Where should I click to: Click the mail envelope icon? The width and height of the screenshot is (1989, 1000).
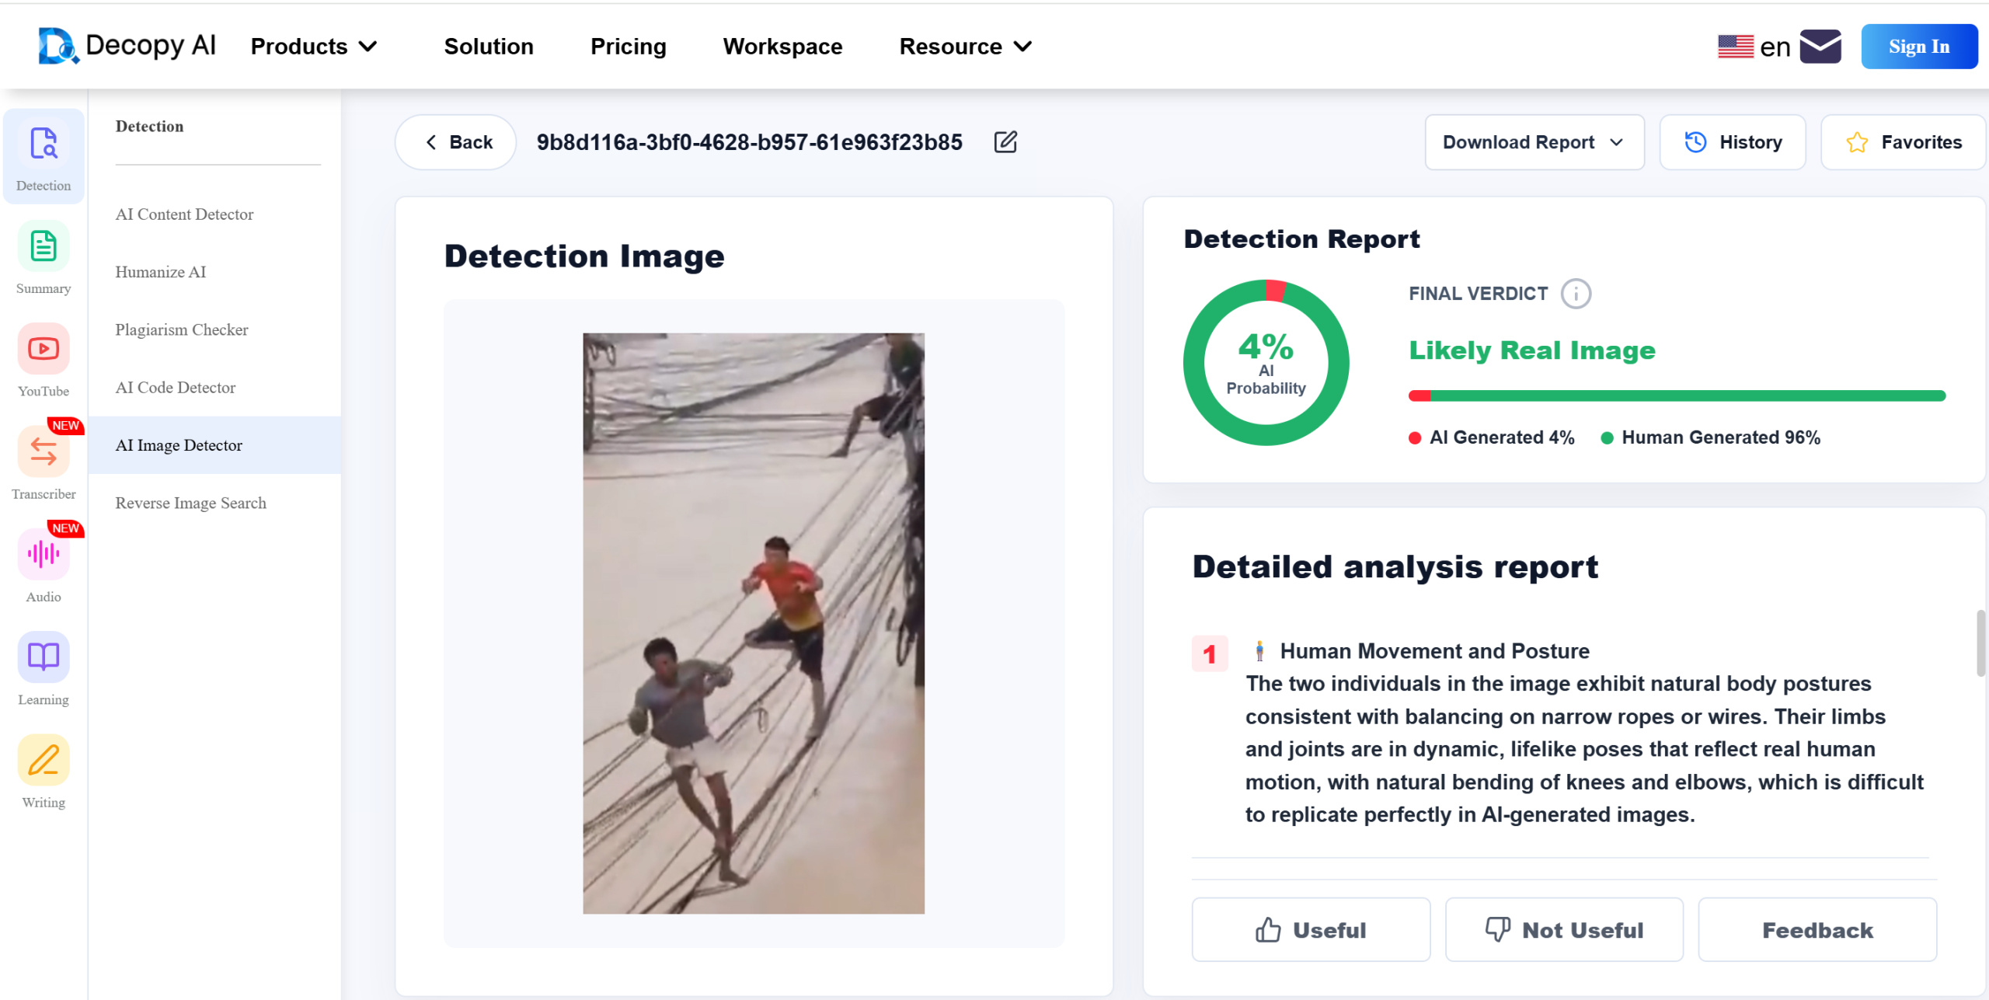coord(1820,47)
